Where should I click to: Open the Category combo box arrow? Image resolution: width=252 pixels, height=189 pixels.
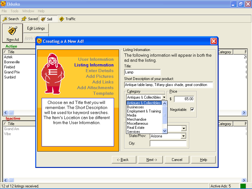[164, 97]
